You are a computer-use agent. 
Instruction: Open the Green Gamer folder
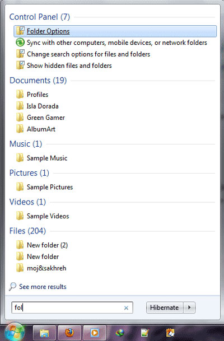[x=46, y=118]
